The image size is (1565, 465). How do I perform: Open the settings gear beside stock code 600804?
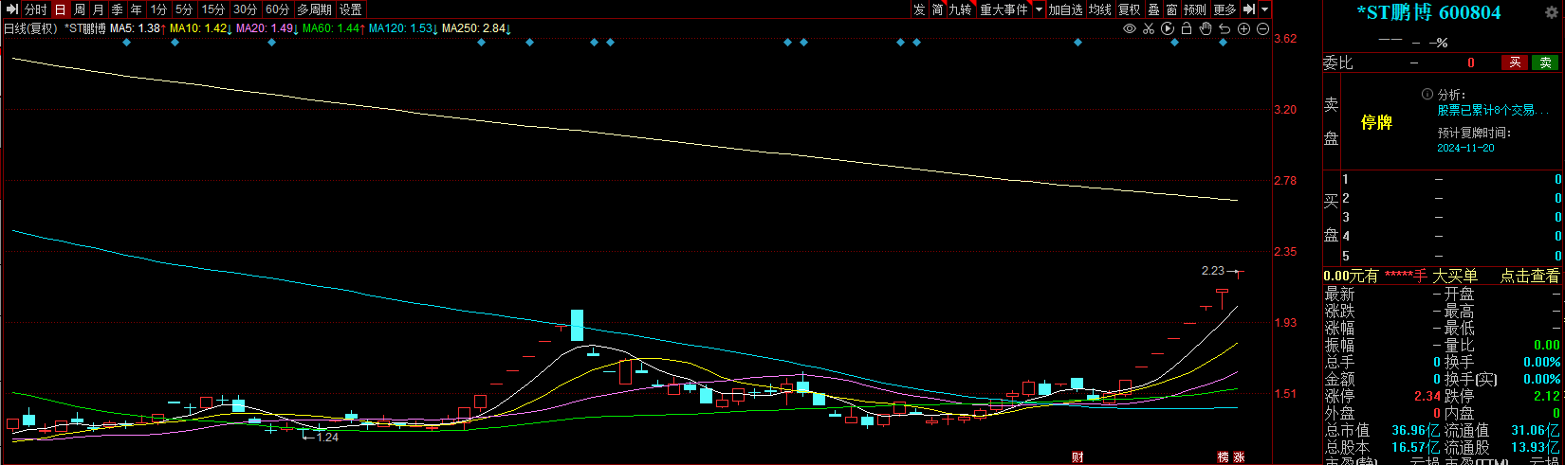1552,12
